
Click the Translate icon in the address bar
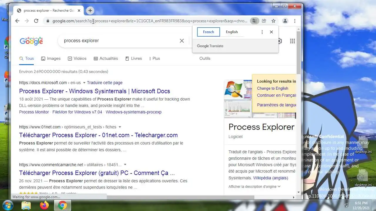pyautogui.click(x=254, y=21)
